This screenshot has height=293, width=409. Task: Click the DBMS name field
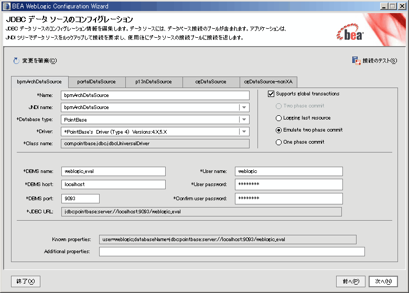tap(113, 171)
